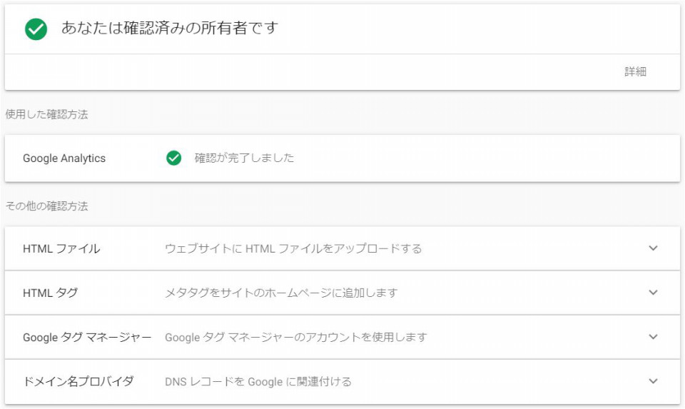685x409 pixels.
Task: Click メタタグをサイトのホームページに追加します description
Action: 281,293
